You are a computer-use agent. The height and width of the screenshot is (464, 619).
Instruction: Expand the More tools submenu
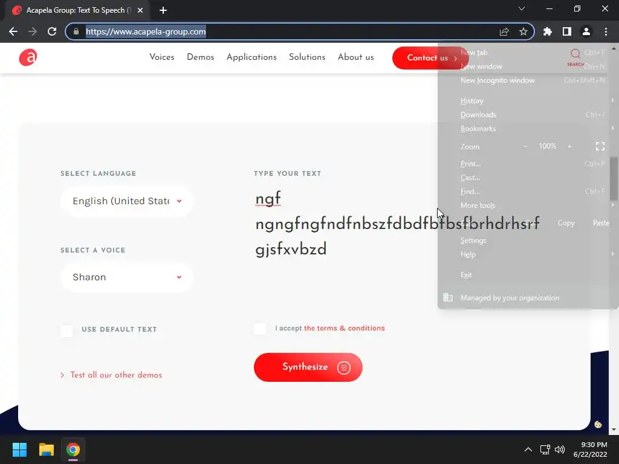point(528,205)
